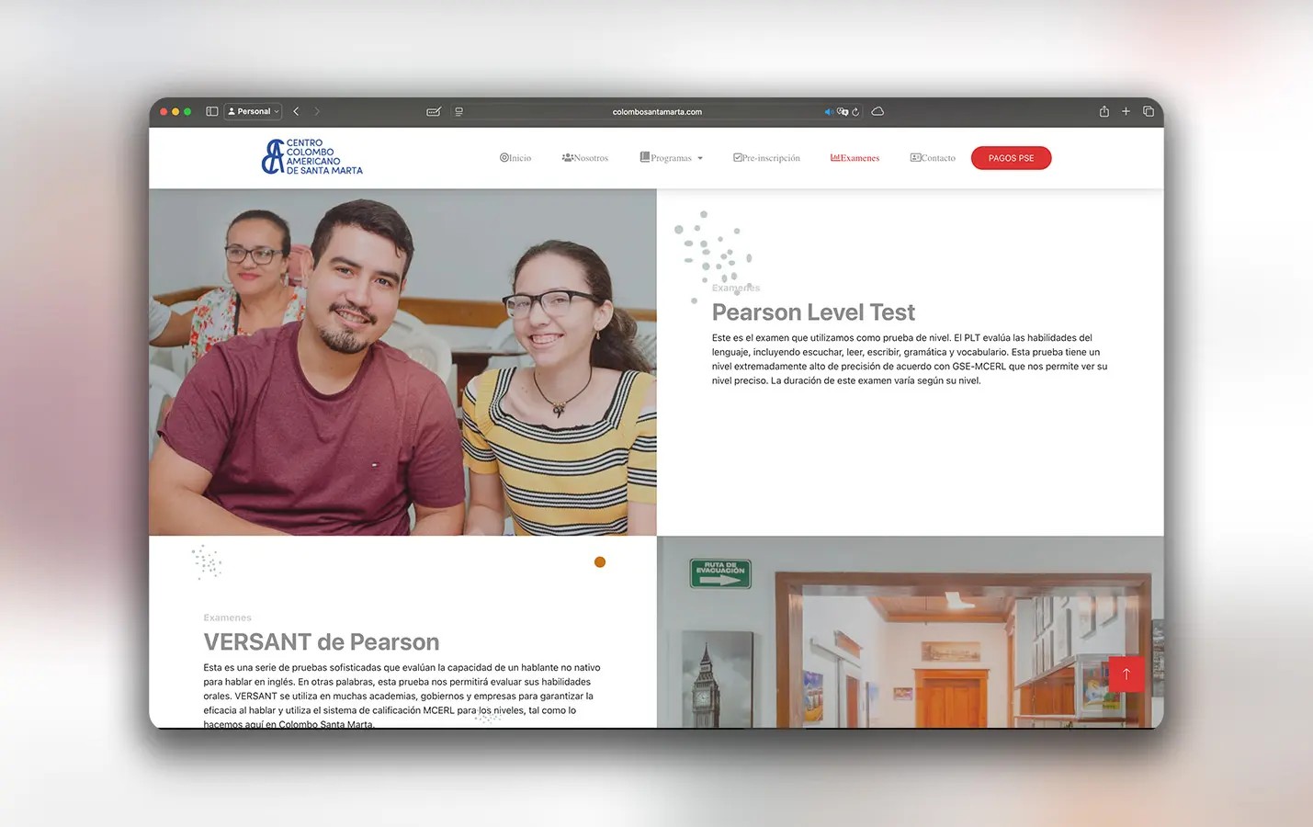Click the colombosantamarta.com address field

(x=657, y=111)
